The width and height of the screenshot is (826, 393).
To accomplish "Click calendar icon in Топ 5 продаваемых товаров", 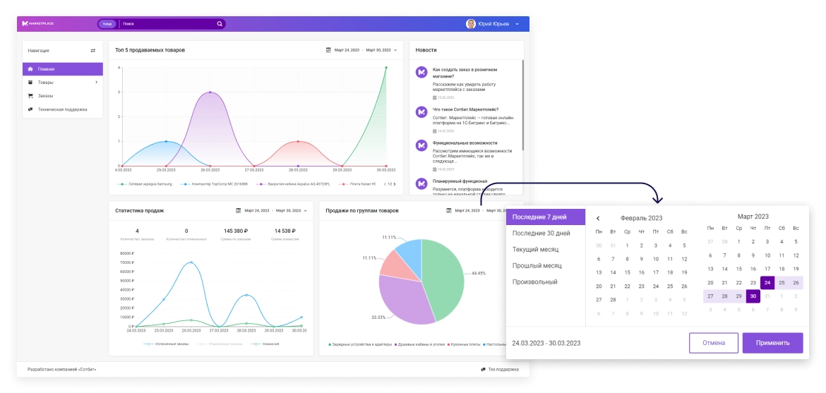I will click(329, 50).
